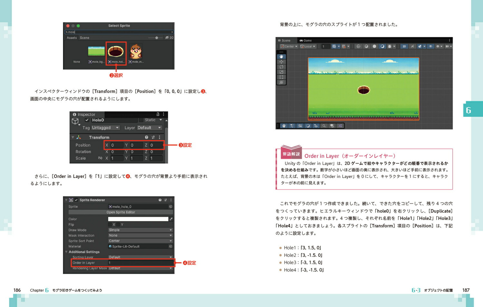Click the Material field object picker circle
This screenshot has width=483, height=307.
171,247
